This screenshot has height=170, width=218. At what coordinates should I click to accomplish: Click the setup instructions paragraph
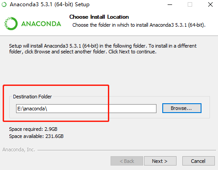(103, 49)
